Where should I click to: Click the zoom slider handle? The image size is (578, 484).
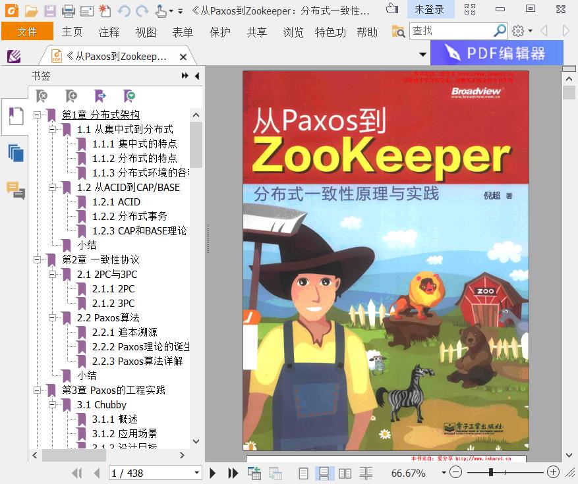coord(491,472)
